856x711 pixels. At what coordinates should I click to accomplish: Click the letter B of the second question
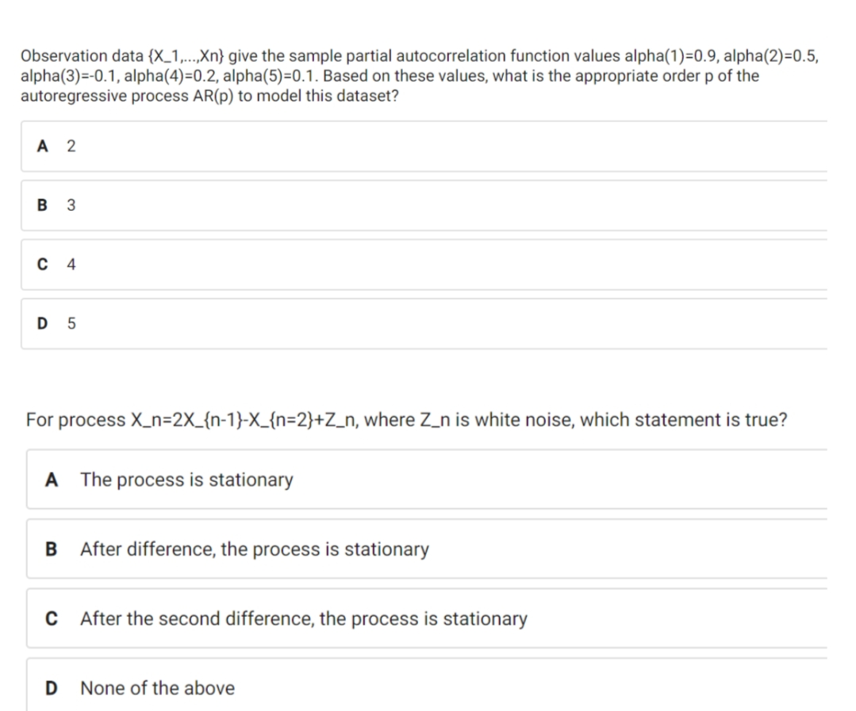(x=51, y=549)
